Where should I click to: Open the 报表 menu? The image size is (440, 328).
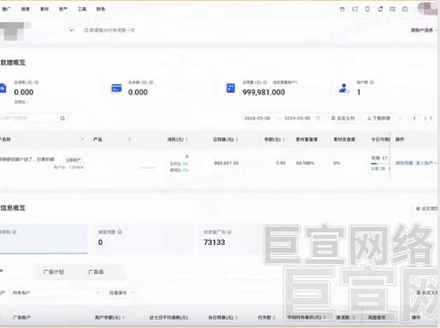tap(26, 9)
